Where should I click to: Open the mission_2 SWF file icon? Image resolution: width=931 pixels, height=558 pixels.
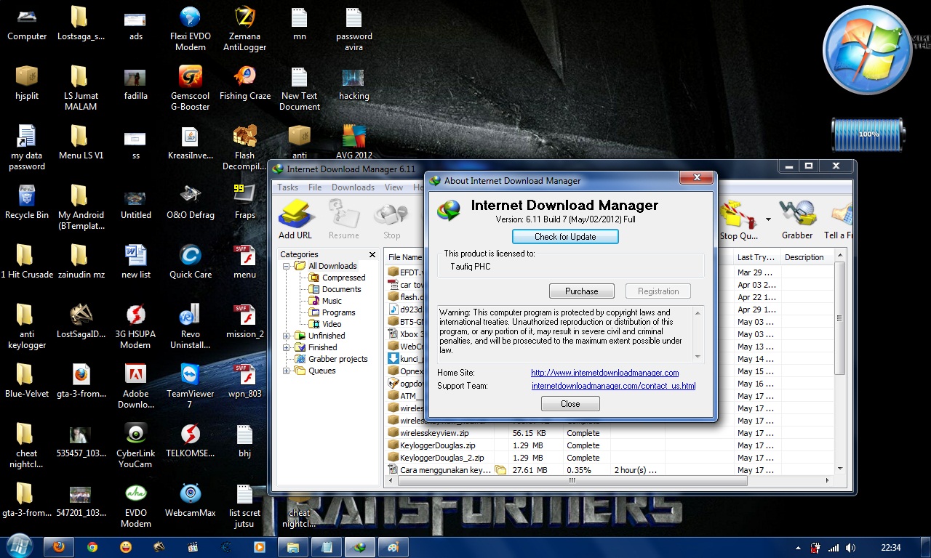[x=245, y=321]
